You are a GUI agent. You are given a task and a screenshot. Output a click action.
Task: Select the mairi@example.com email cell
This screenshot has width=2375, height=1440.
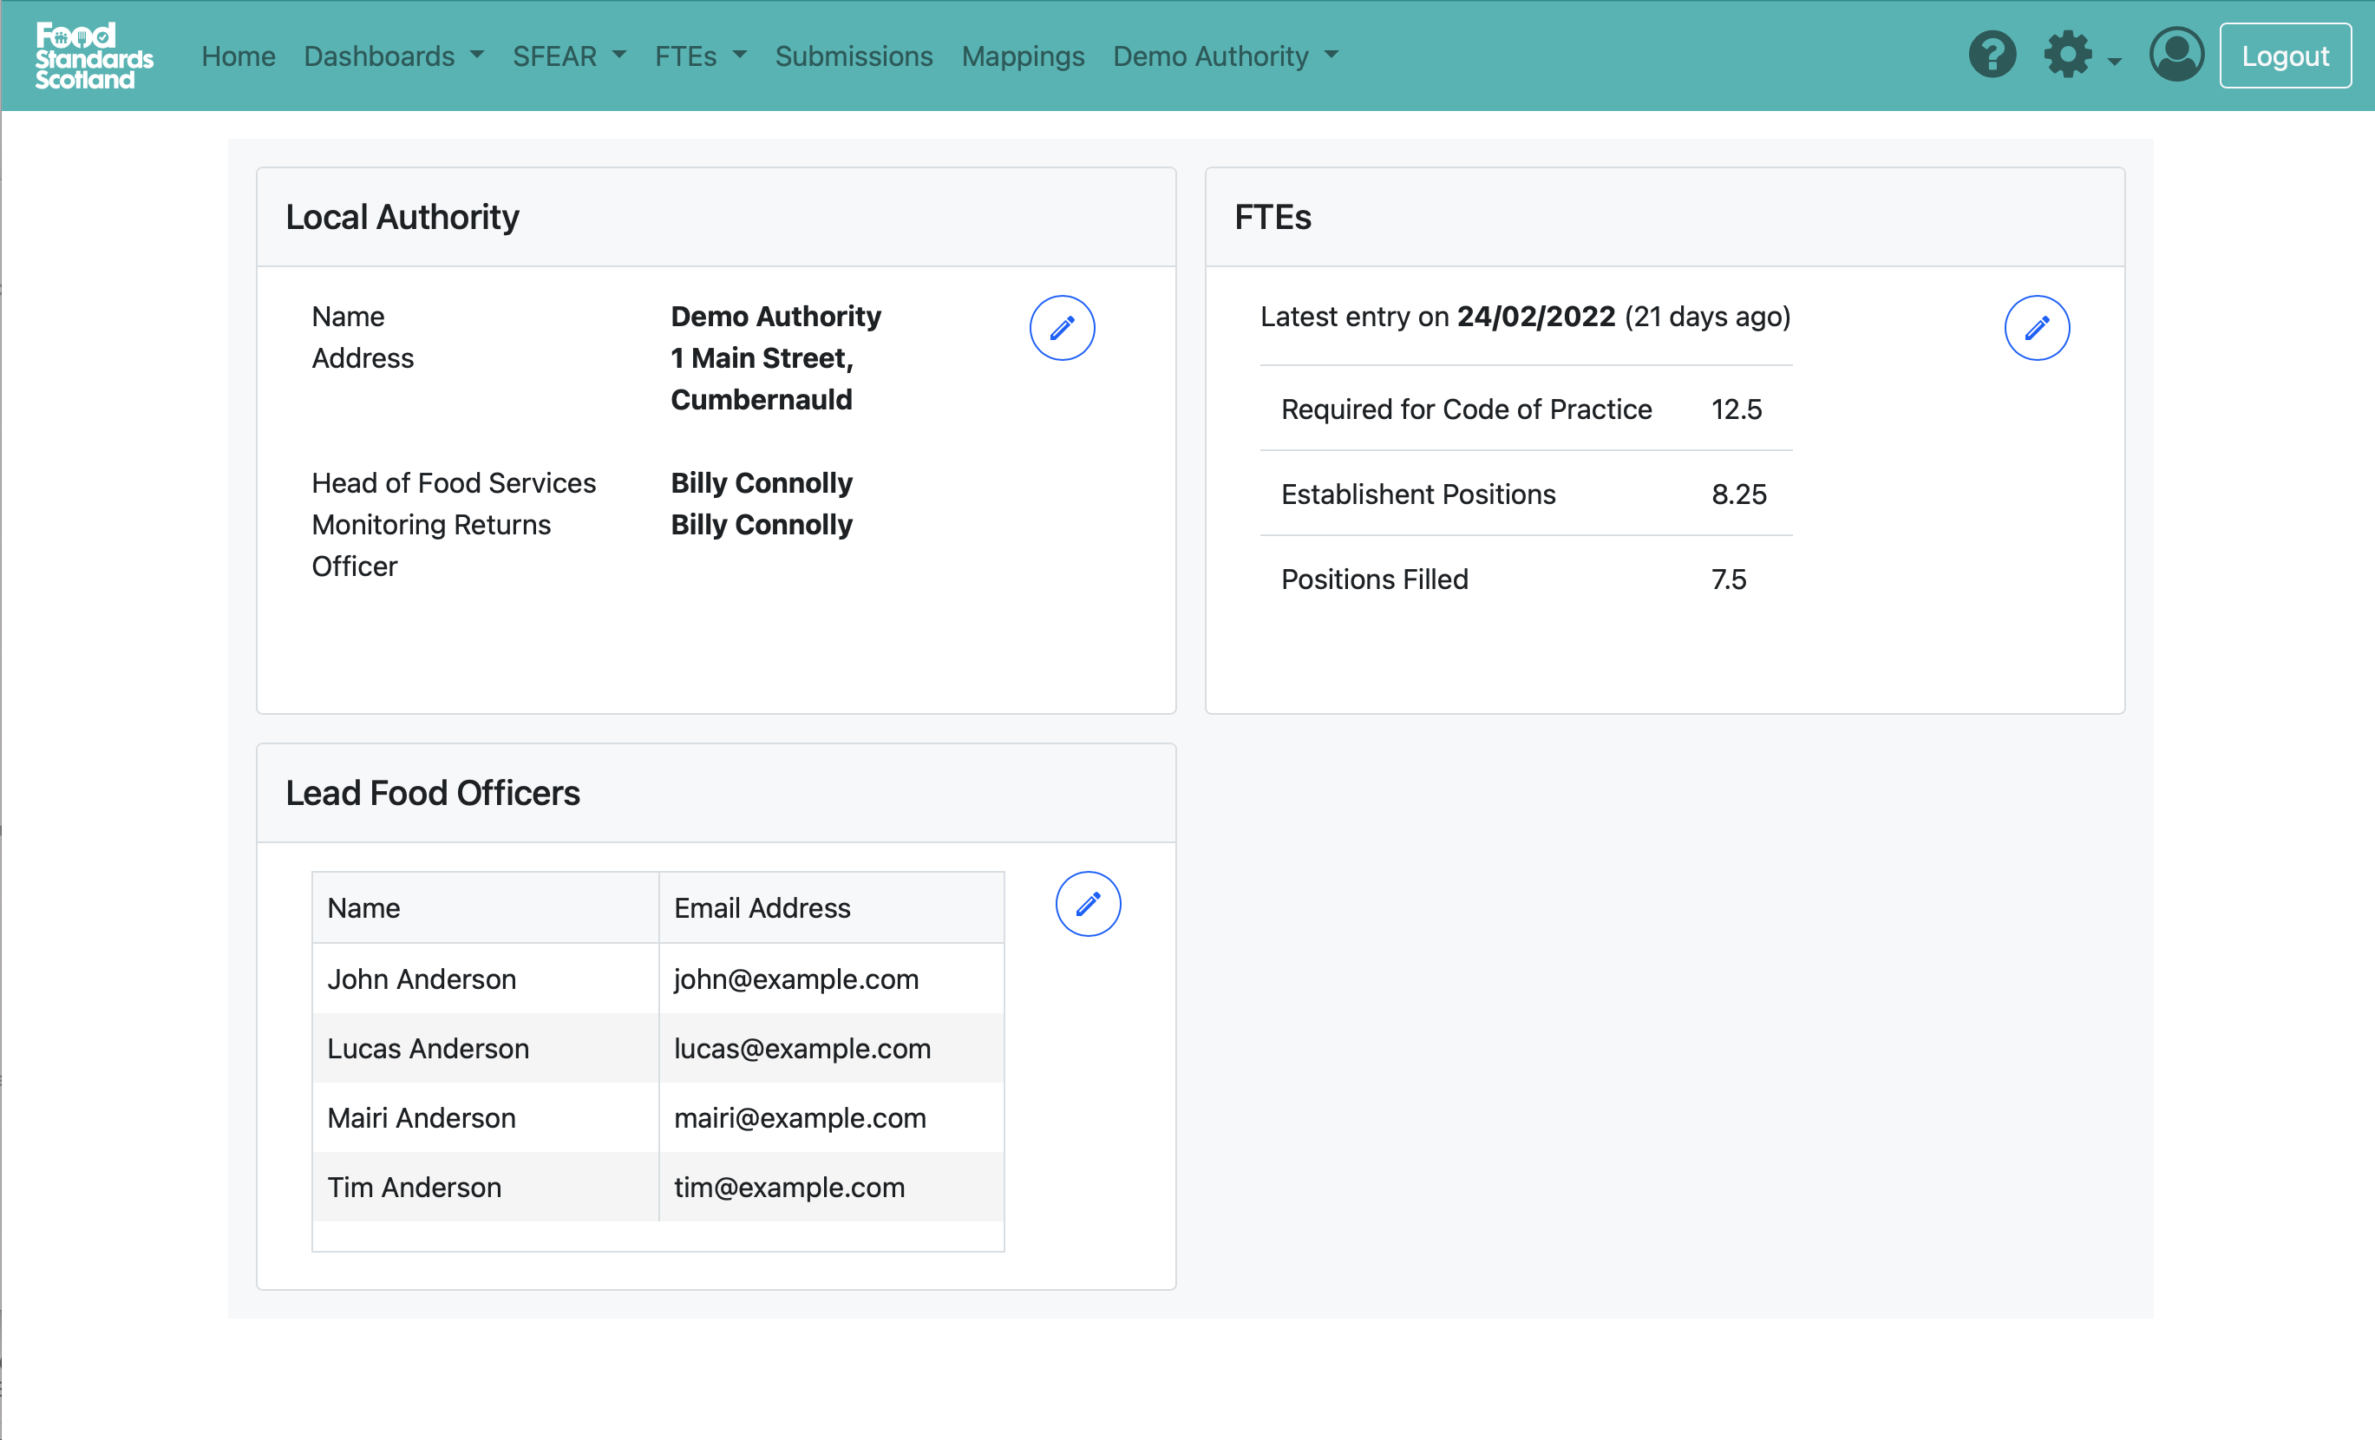832,1117
